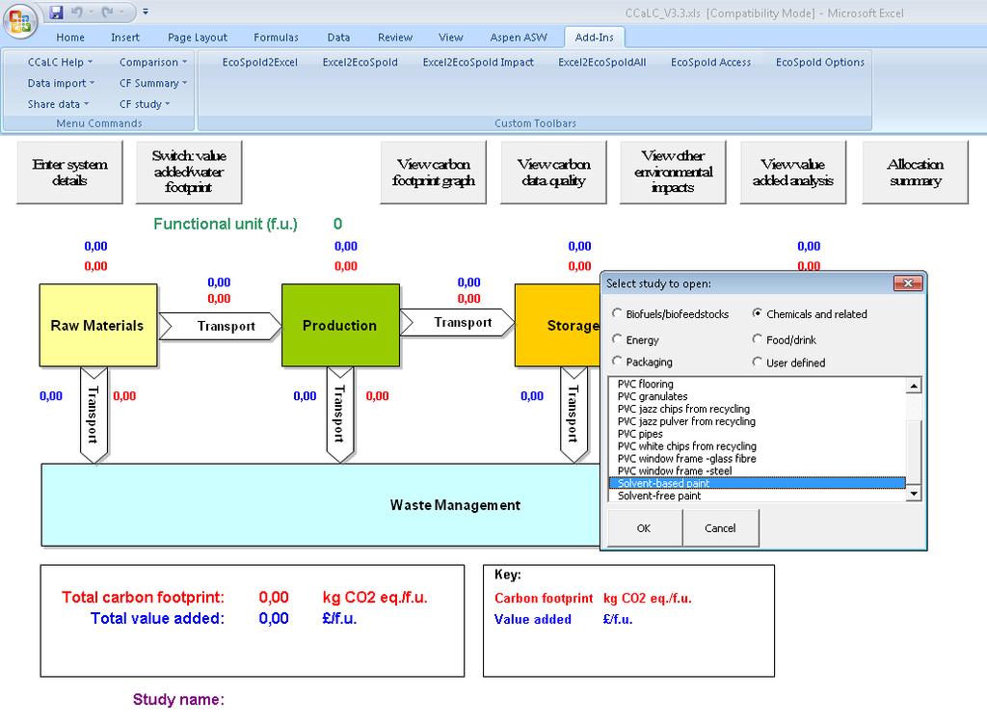
Task: Select PVC pipes in the list
Action: [x=758, y=434]
